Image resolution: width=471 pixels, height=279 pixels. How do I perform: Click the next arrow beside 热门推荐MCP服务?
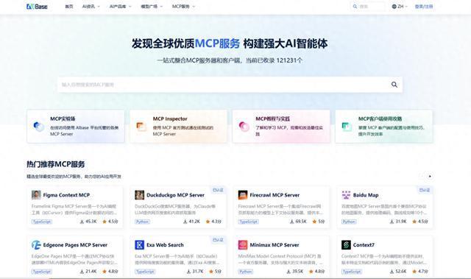[x=430, y=176]
